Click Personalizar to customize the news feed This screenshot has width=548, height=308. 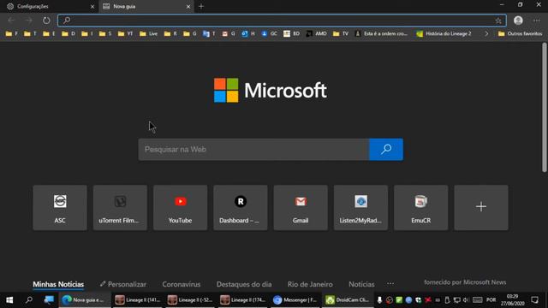[x=123, y=284]
